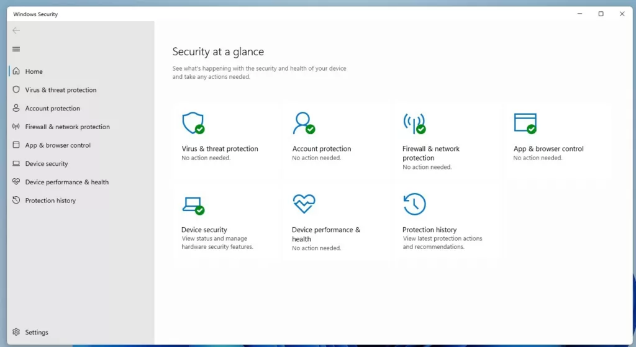
Task: Click the Virus & threat protection shield icon
Action: 193,123
